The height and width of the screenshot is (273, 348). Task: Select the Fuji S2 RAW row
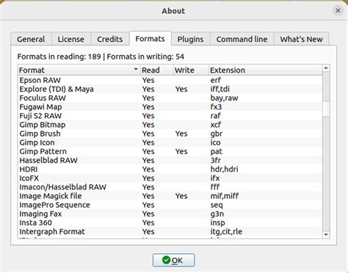170,116
